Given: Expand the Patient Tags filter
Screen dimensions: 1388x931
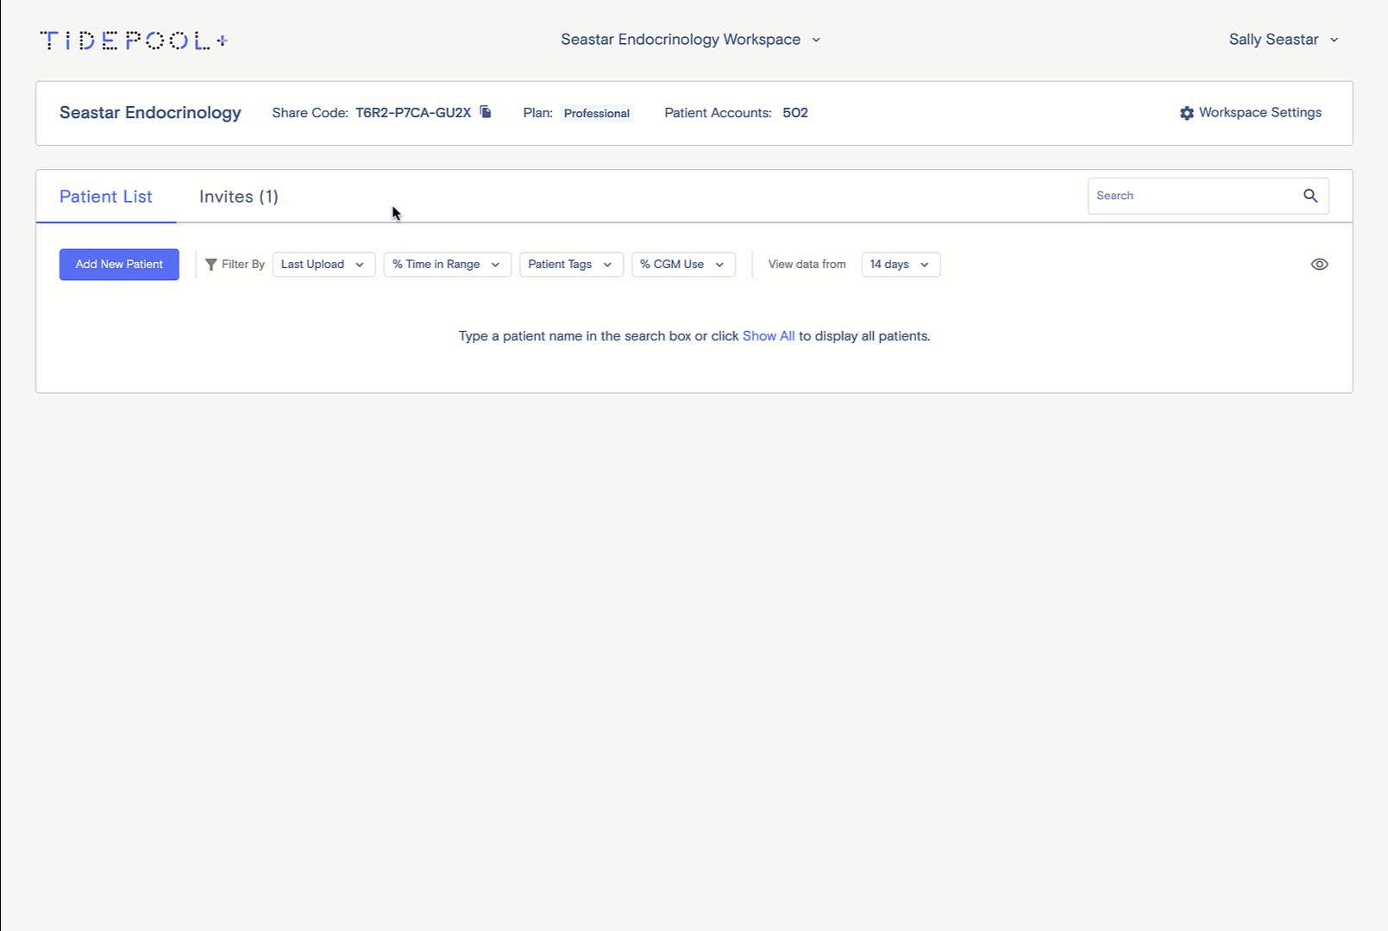Looking at the screenshot, I should [571, 265].
